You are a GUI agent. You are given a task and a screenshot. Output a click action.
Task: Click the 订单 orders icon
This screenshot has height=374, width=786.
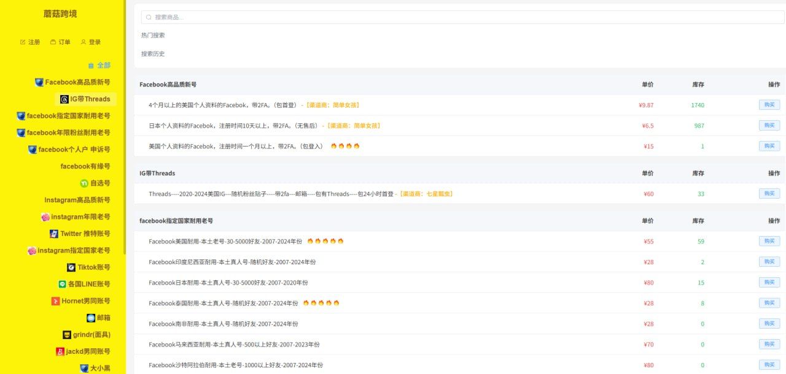point(53,42)
